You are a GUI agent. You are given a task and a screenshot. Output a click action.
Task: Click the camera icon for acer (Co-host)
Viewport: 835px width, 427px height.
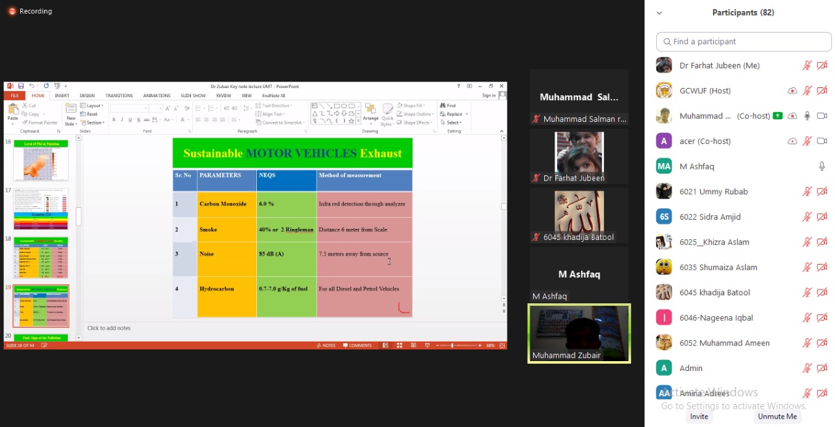tap(822, 141)
